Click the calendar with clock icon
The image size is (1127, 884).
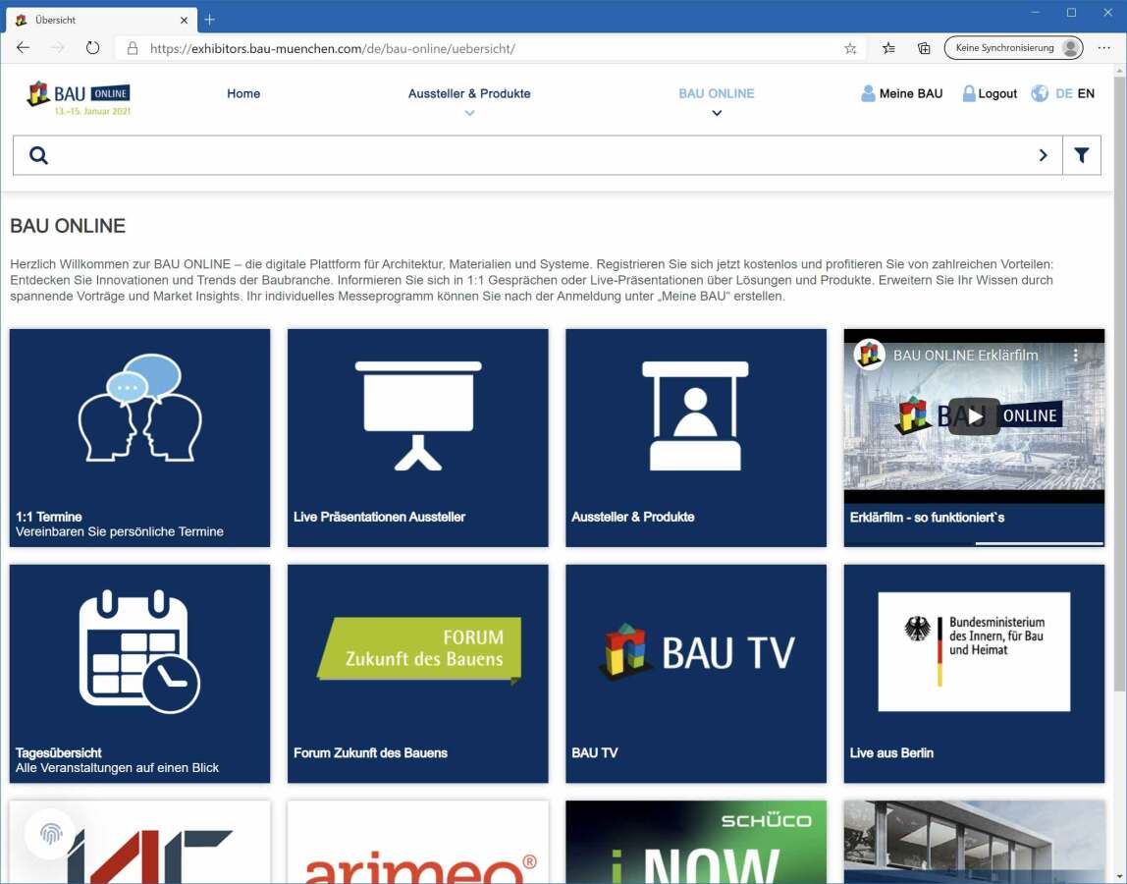click(140, 651)
